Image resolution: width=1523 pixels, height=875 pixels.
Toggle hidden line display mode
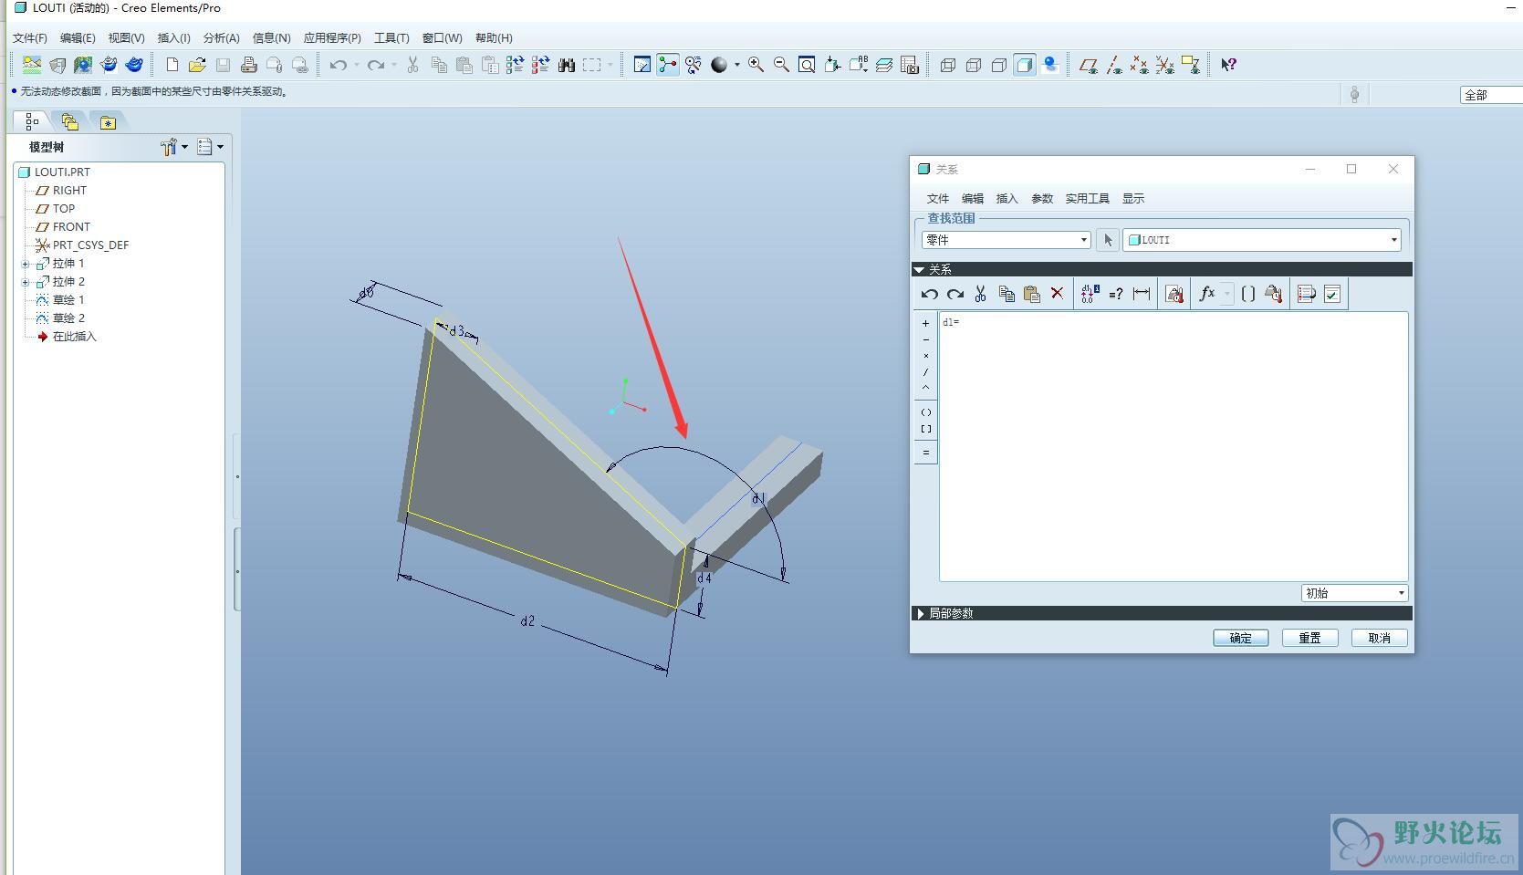pos(974,65)
